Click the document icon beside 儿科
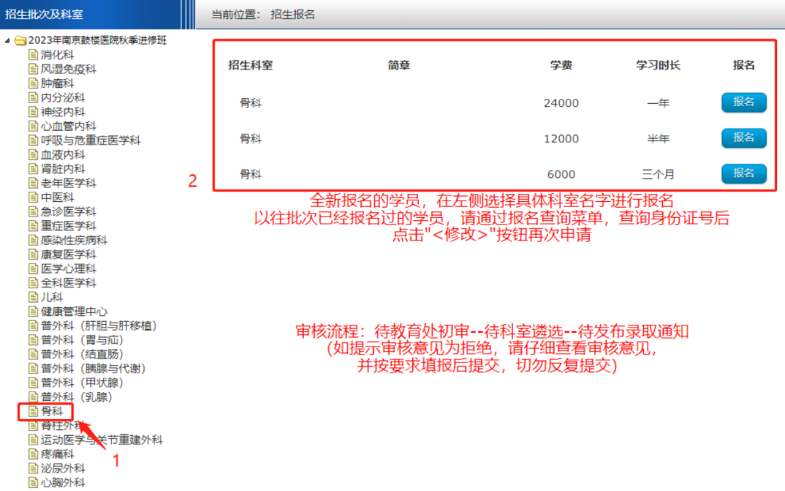This screenshot has width=785, height=491. [x=33, y=297]
